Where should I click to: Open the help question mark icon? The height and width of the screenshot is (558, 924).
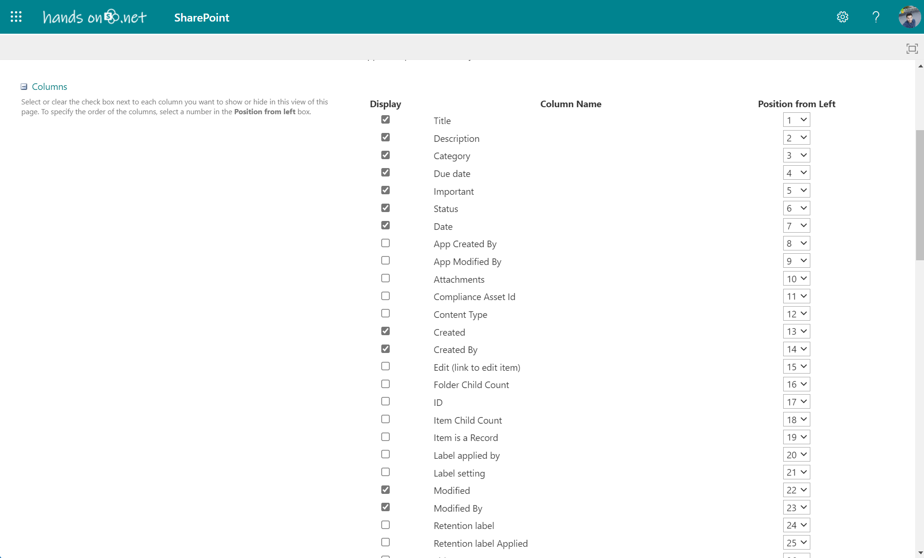click(x=876, y=17)
